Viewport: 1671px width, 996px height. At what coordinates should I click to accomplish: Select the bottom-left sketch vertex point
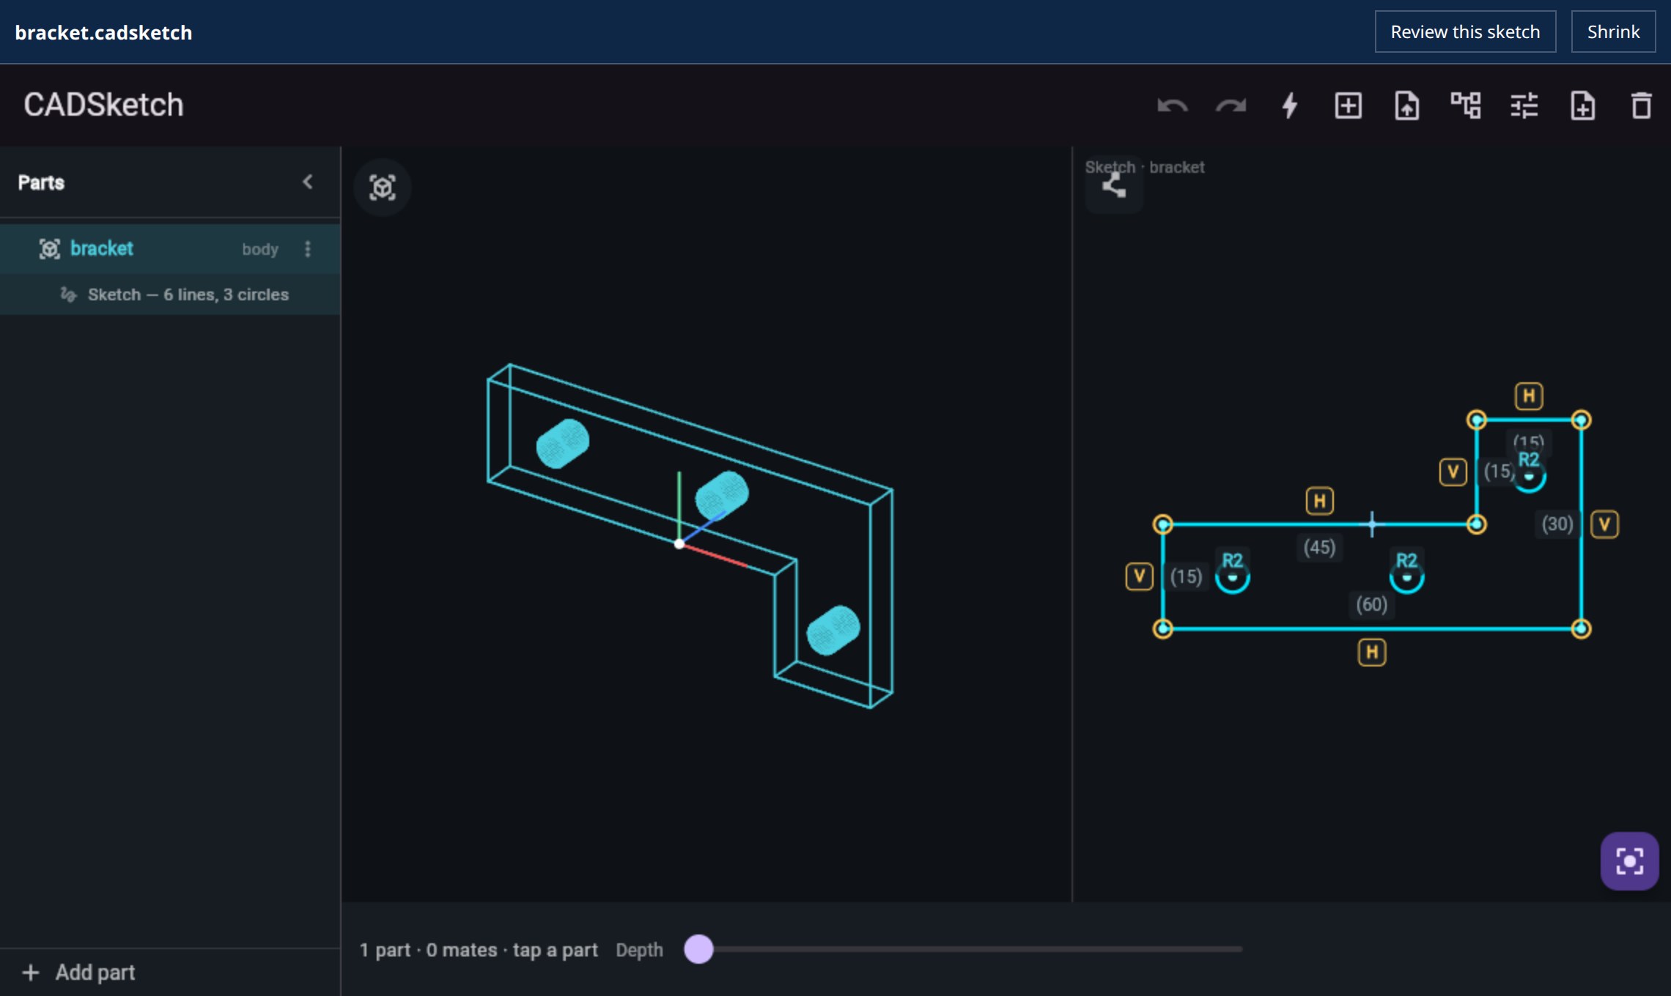tap(1163, 629)
